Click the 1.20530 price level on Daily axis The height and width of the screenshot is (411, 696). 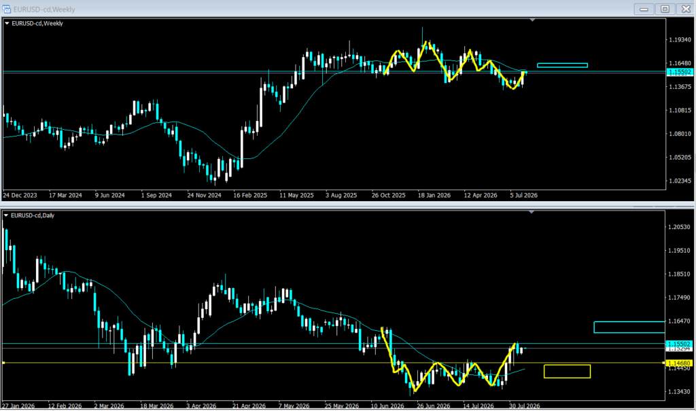point(679,227)
